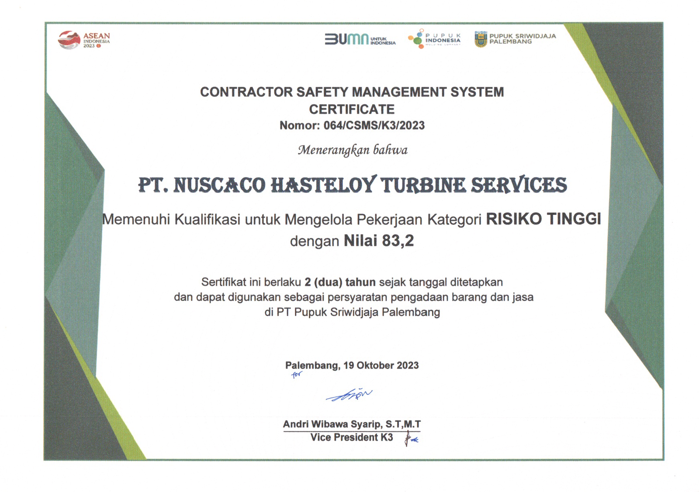Click the "di PT Pupuk Sriwidjaja Palembang" line
The image size is (699, 492).
[x=352, y=312]
